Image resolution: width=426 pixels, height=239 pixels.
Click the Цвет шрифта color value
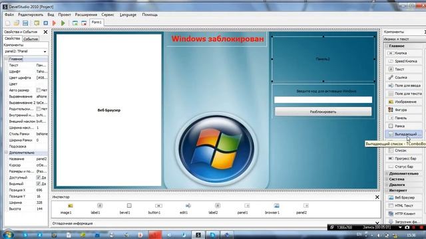(x=41, y=78)
